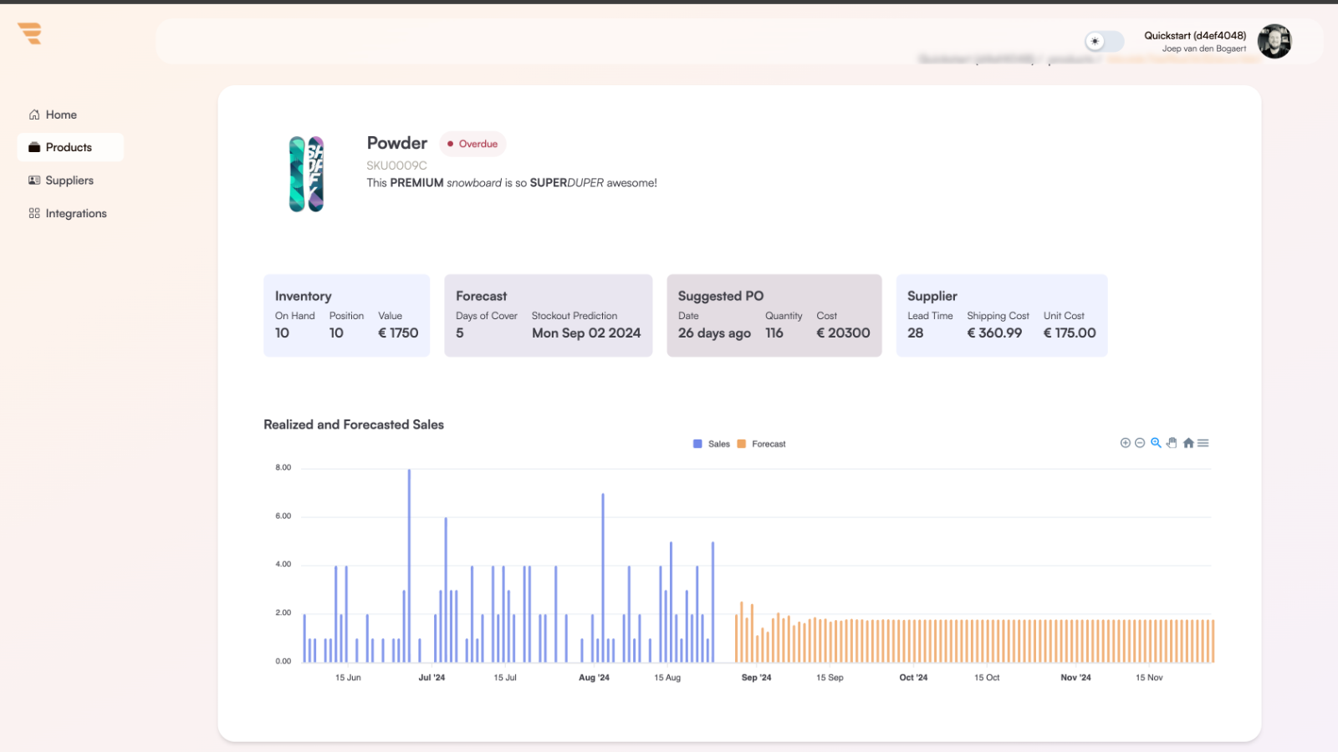Hide the Sales series via its legend entry

711,444
